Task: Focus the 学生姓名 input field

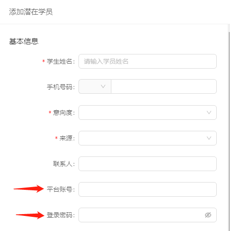Action: (x=147, y=61)
